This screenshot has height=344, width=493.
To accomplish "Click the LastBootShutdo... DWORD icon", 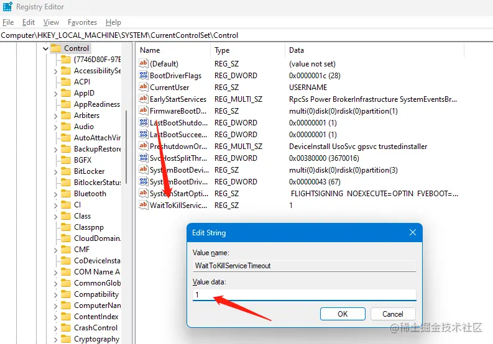I will (x=144, y=122).
